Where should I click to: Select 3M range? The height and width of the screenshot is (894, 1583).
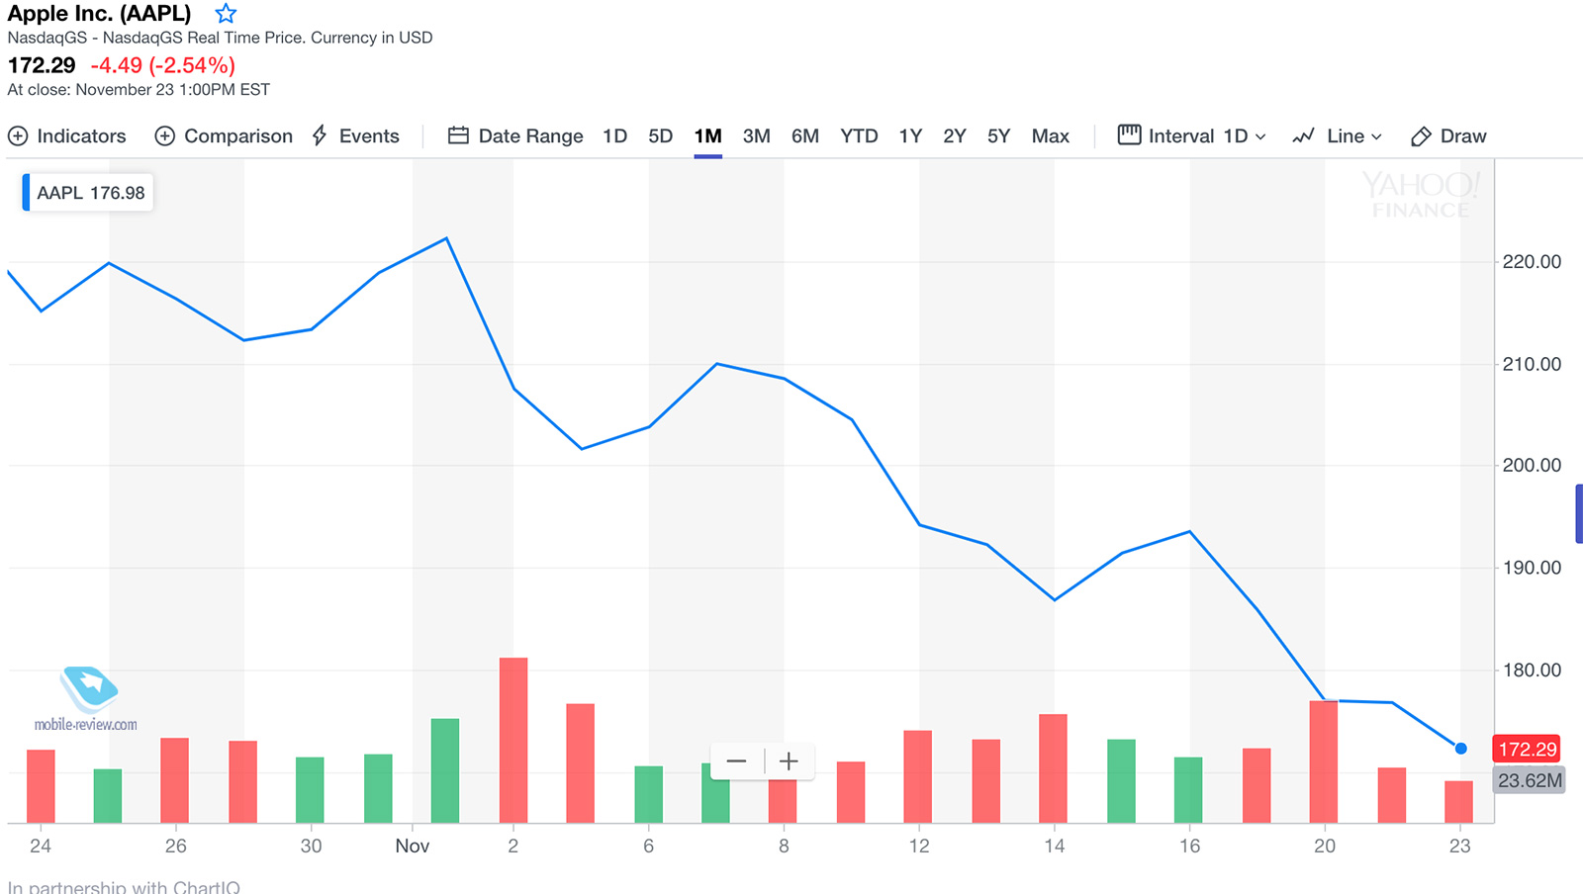(756, 136)
